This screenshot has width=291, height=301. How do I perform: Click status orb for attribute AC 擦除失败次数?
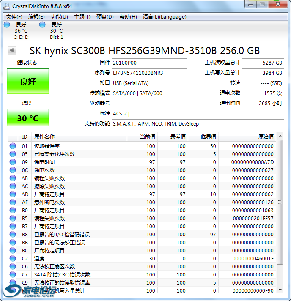pyautogui.click(x=13, y=186)
